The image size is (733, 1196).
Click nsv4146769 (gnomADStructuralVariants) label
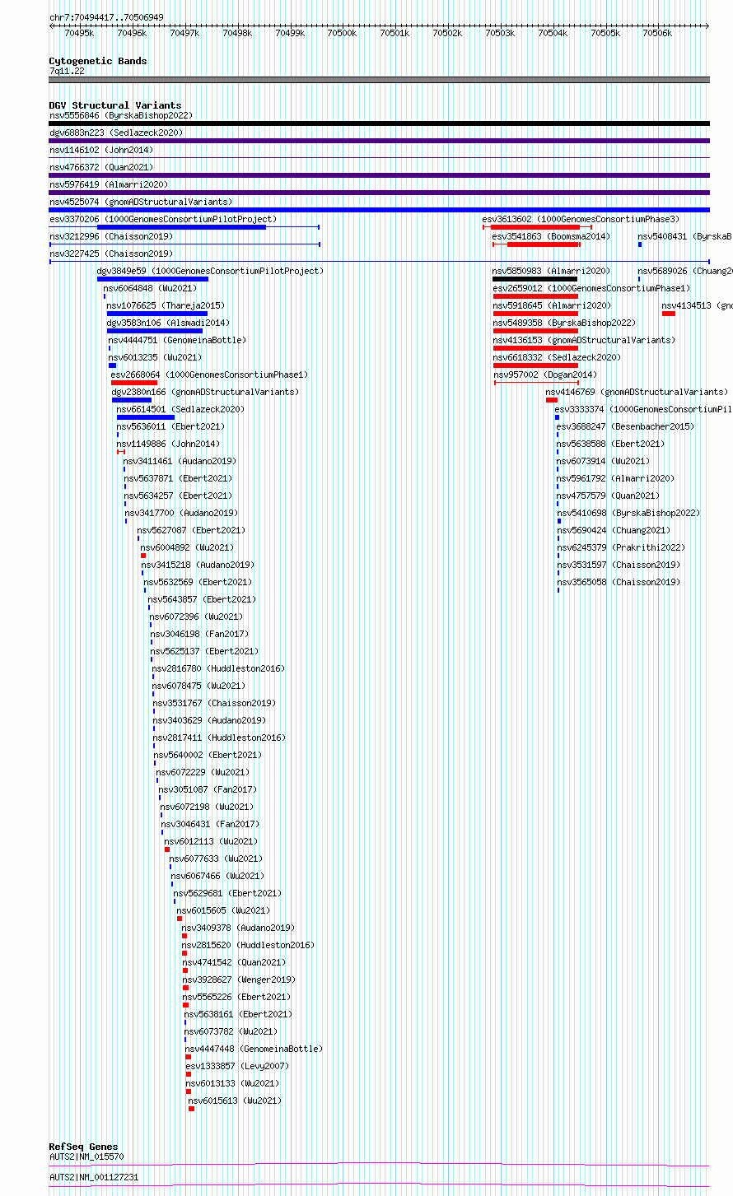(x=637, y=392)
